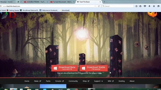The image size is (161, 90).
Task: Open the Welcome to Facebook bookmark
Action: 49,10
